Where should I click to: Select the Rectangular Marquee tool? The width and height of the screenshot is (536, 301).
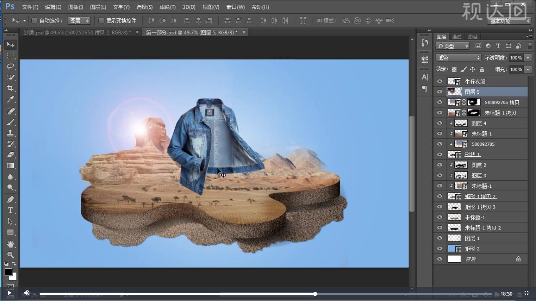coord(11,56)
